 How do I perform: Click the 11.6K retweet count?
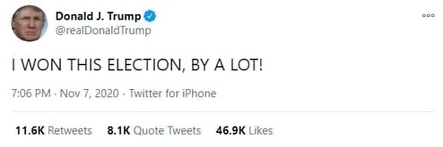31,130
